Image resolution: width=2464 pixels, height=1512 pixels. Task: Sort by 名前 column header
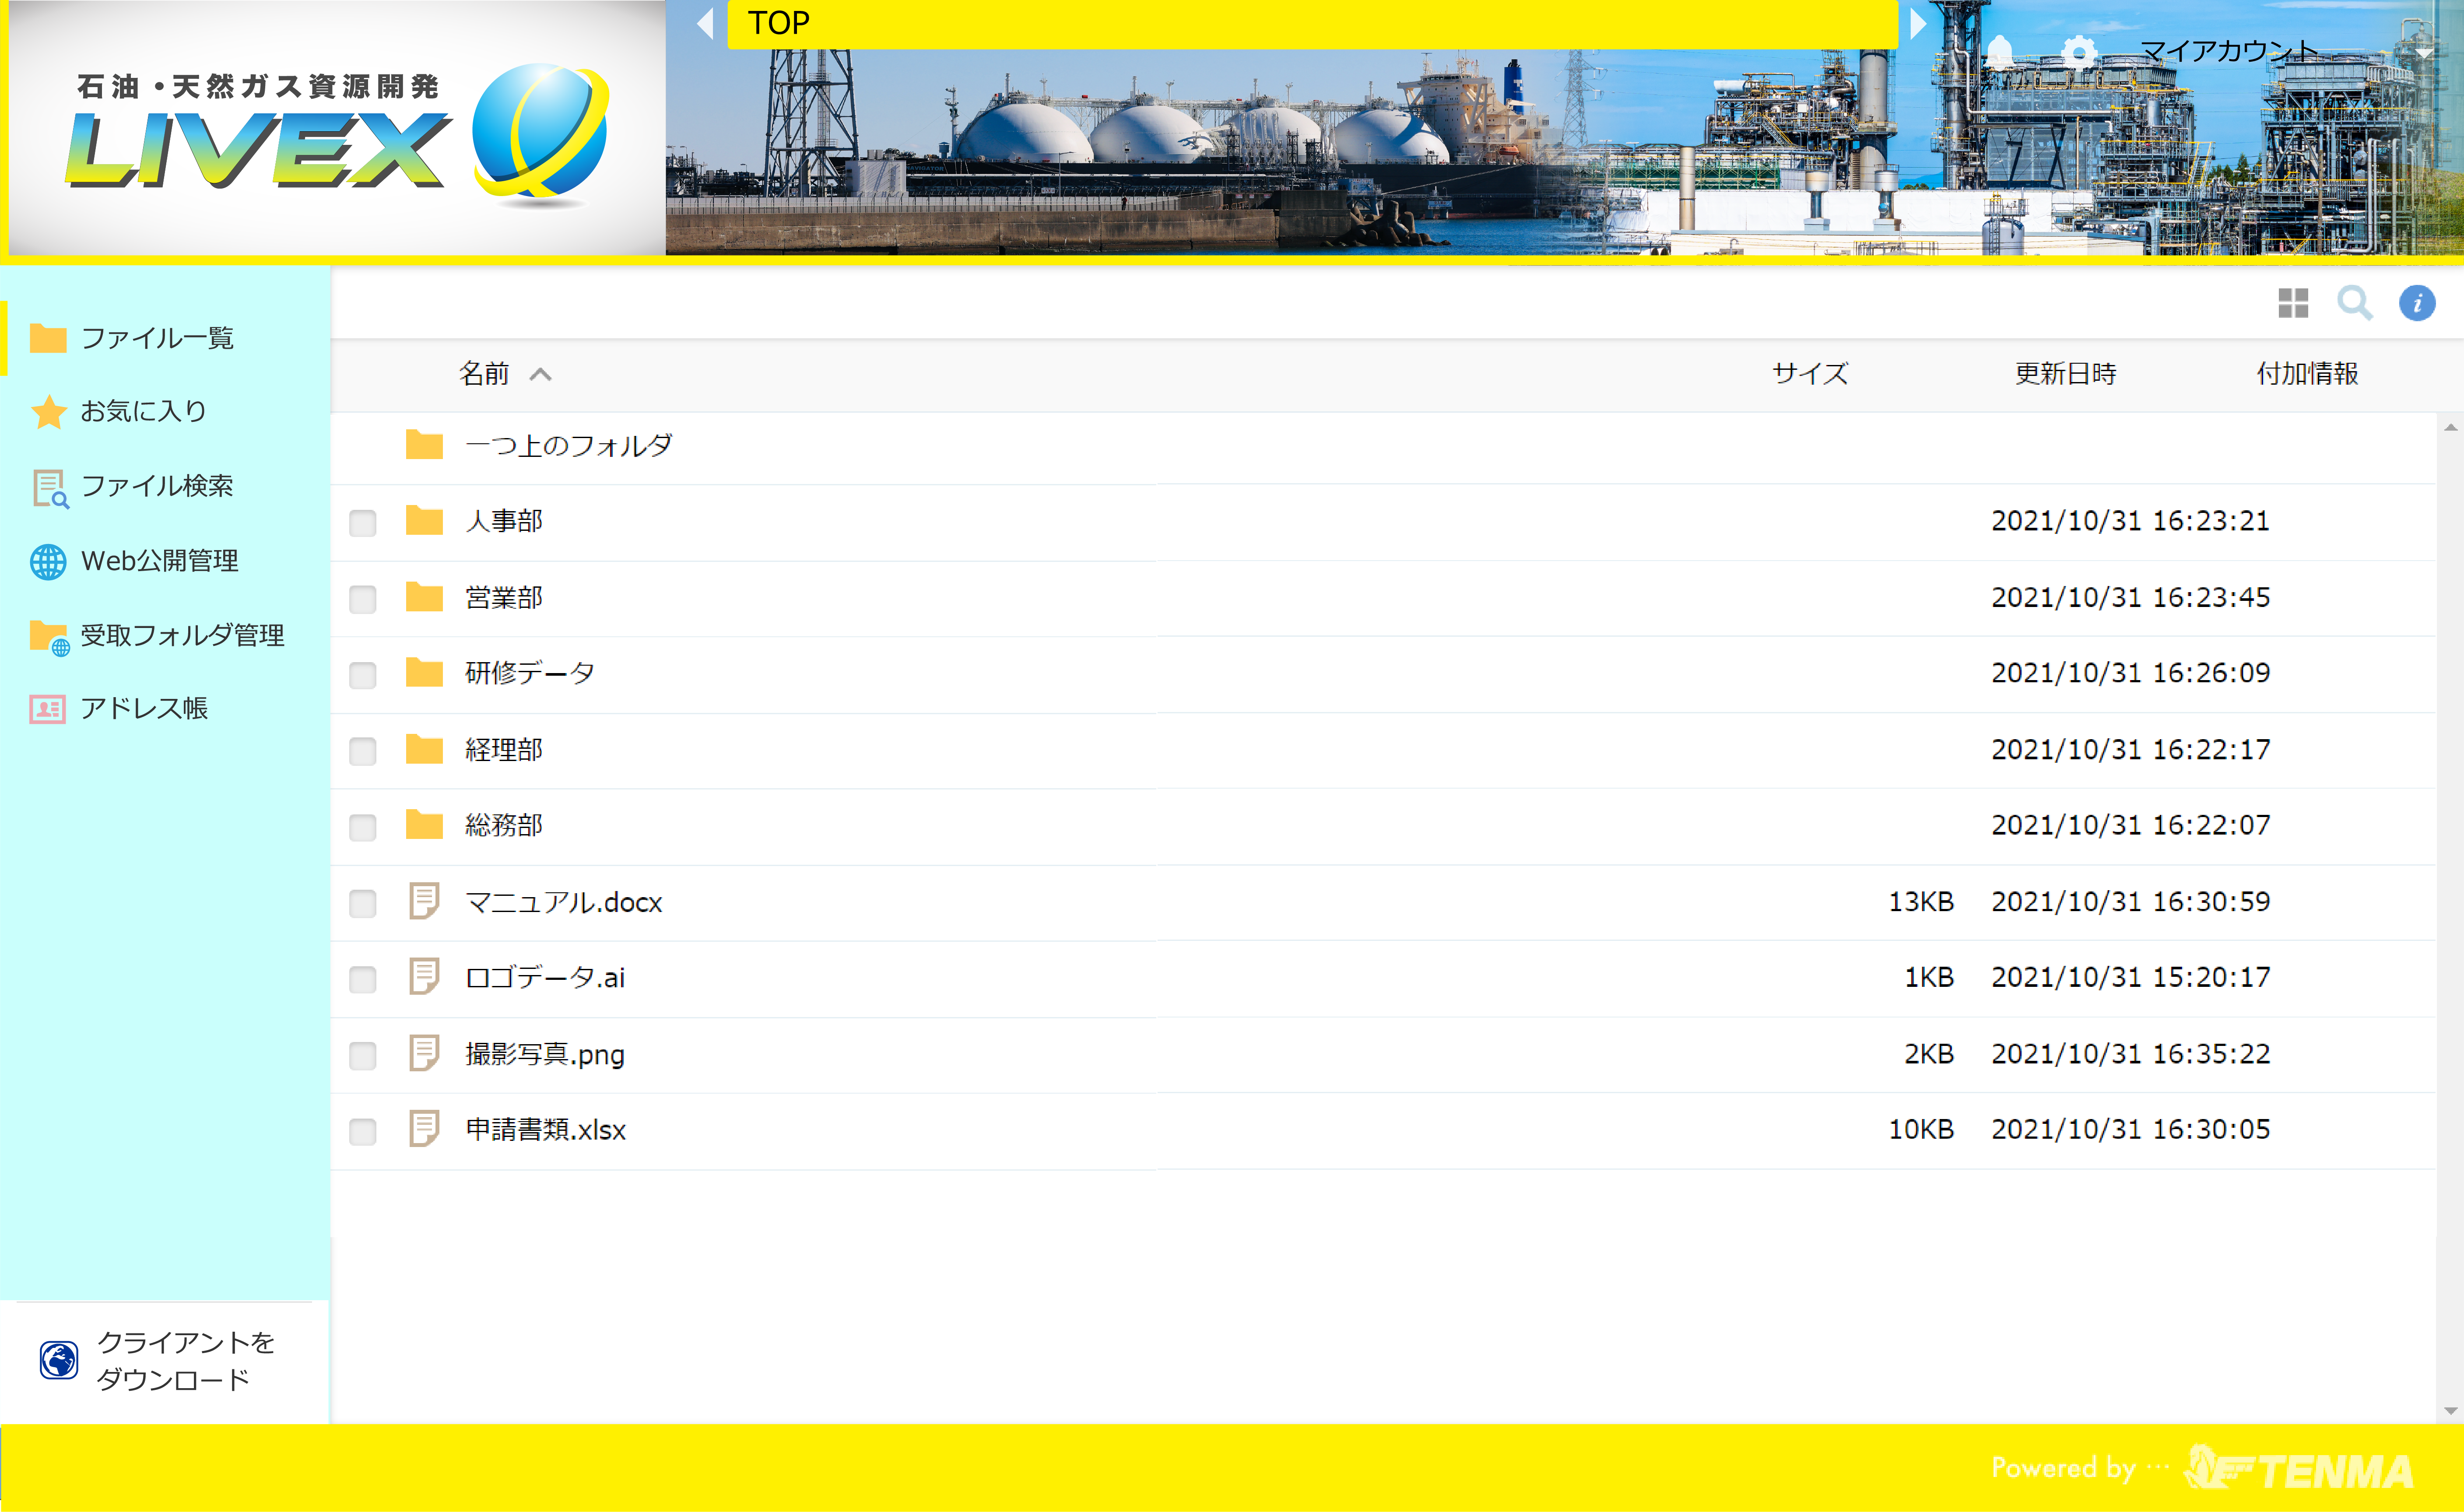pos(484,374)
